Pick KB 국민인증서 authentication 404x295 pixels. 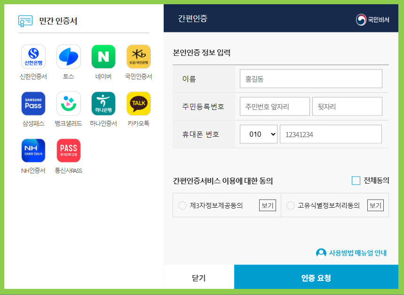tap(139, 56)
